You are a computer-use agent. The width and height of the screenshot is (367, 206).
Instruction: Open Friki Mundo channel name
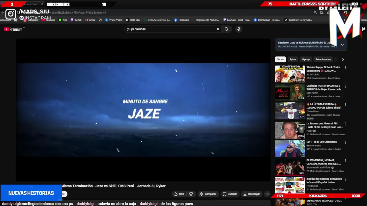click(313, 186)
